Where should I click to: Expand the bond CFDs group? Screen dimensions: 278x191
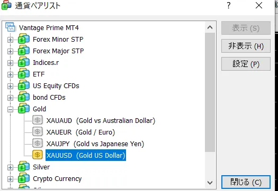[10, 98]
